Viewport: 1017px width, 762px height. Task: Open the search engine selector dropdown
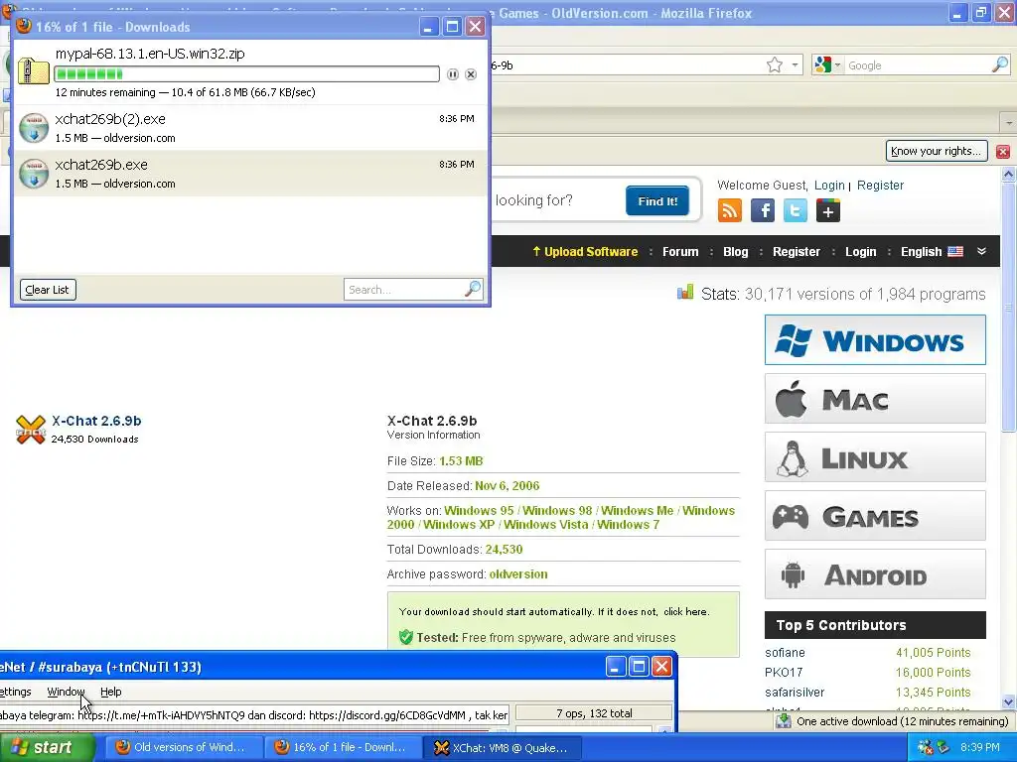point(828,64)
